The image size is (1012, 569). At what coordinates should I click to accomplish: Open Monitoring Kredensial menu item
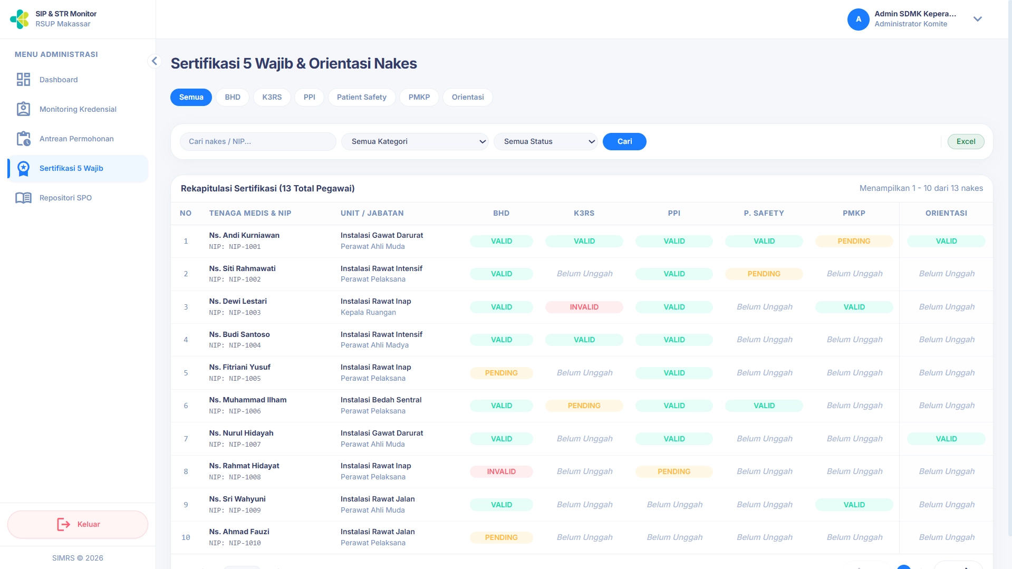tap(78, 109)
